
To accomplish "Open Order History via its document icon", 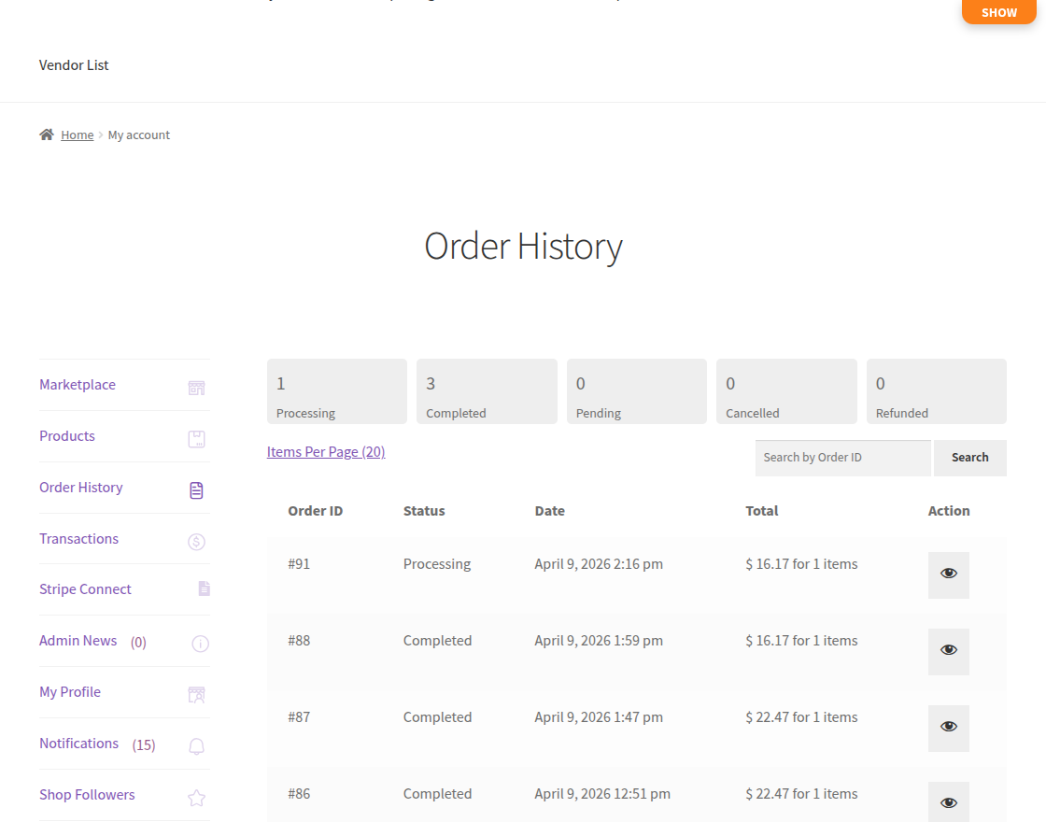I will click(x=196, y=489).
